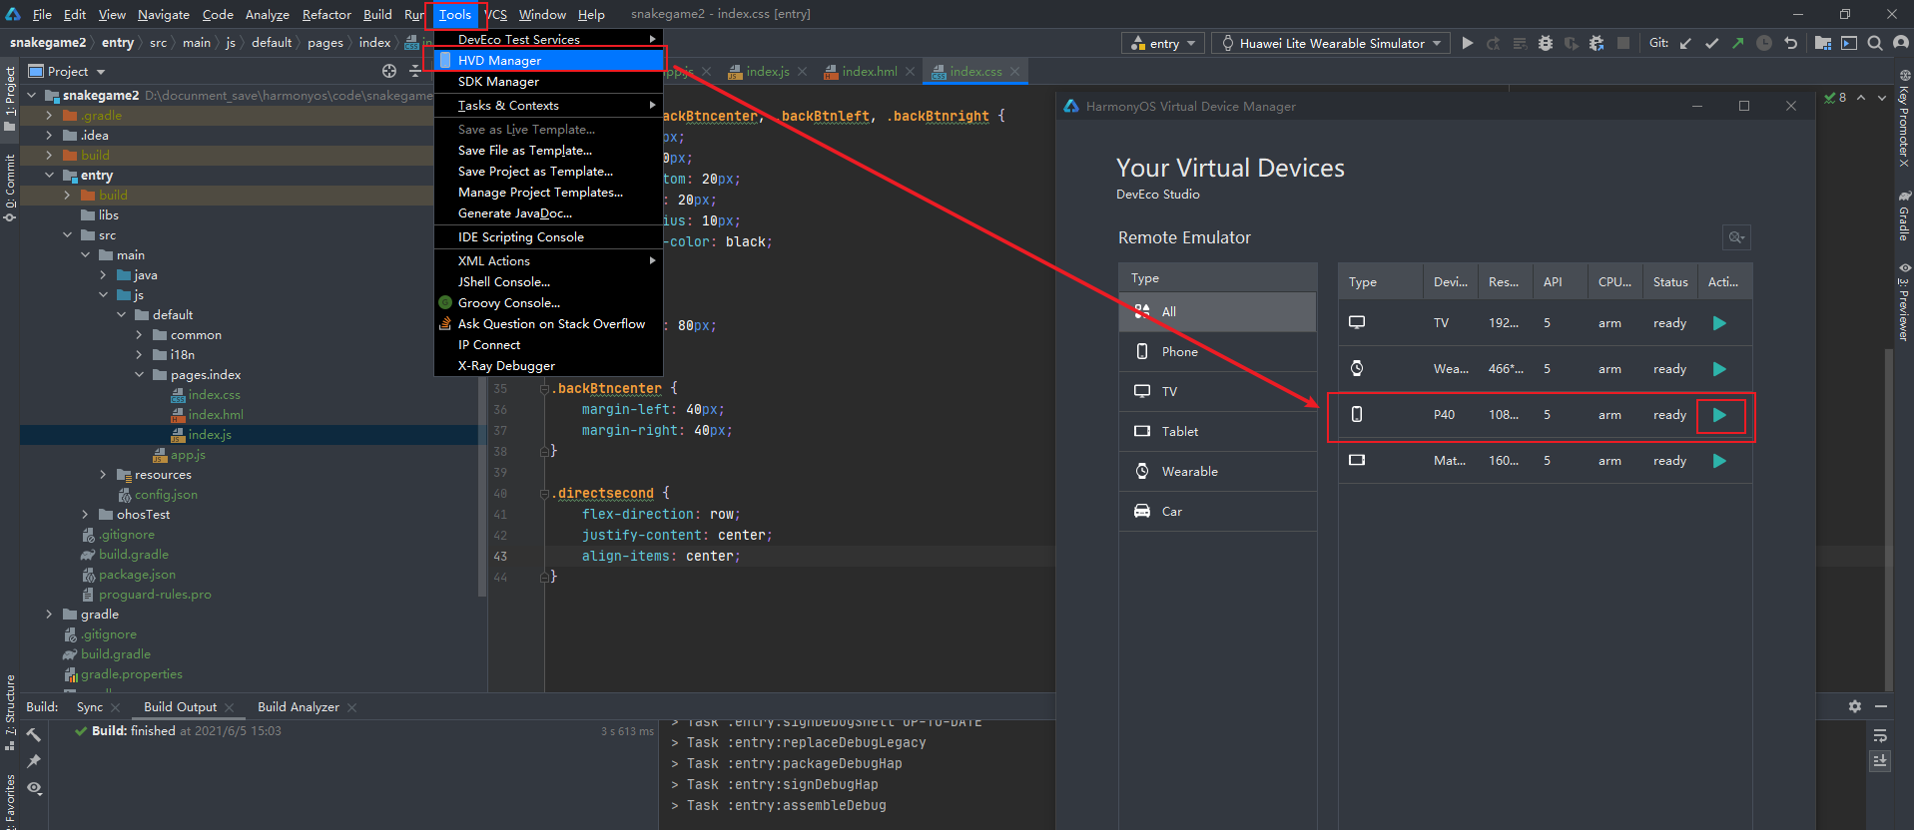The image size is (1914, 830).
Task: Open the search everywhere magnifier icon
Action: click(1875, 43)
